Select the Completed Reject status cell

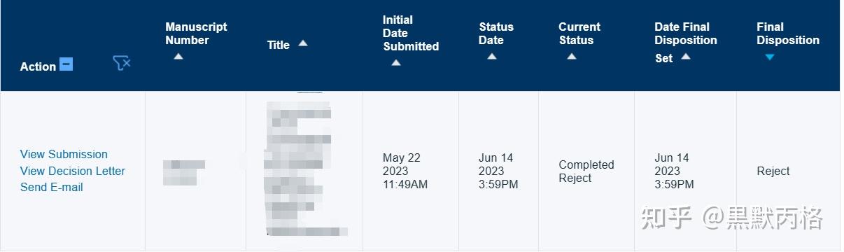[x=586, y=171]
